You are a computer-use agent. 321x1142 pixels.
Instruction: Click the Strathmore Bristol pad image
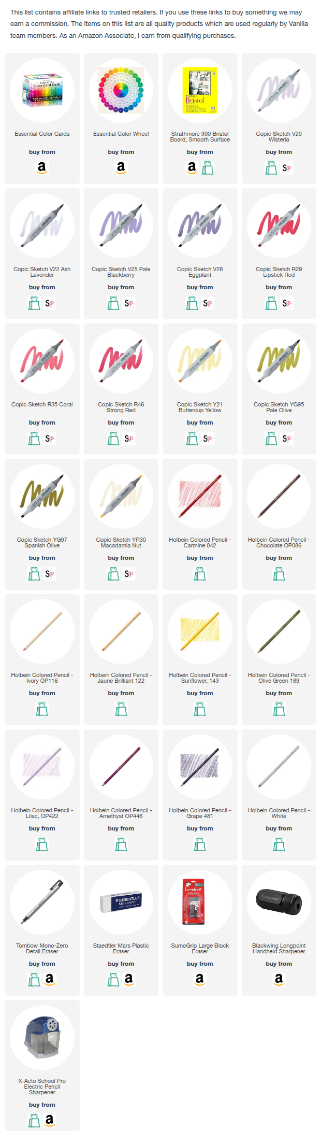click(x=200, y=91)
